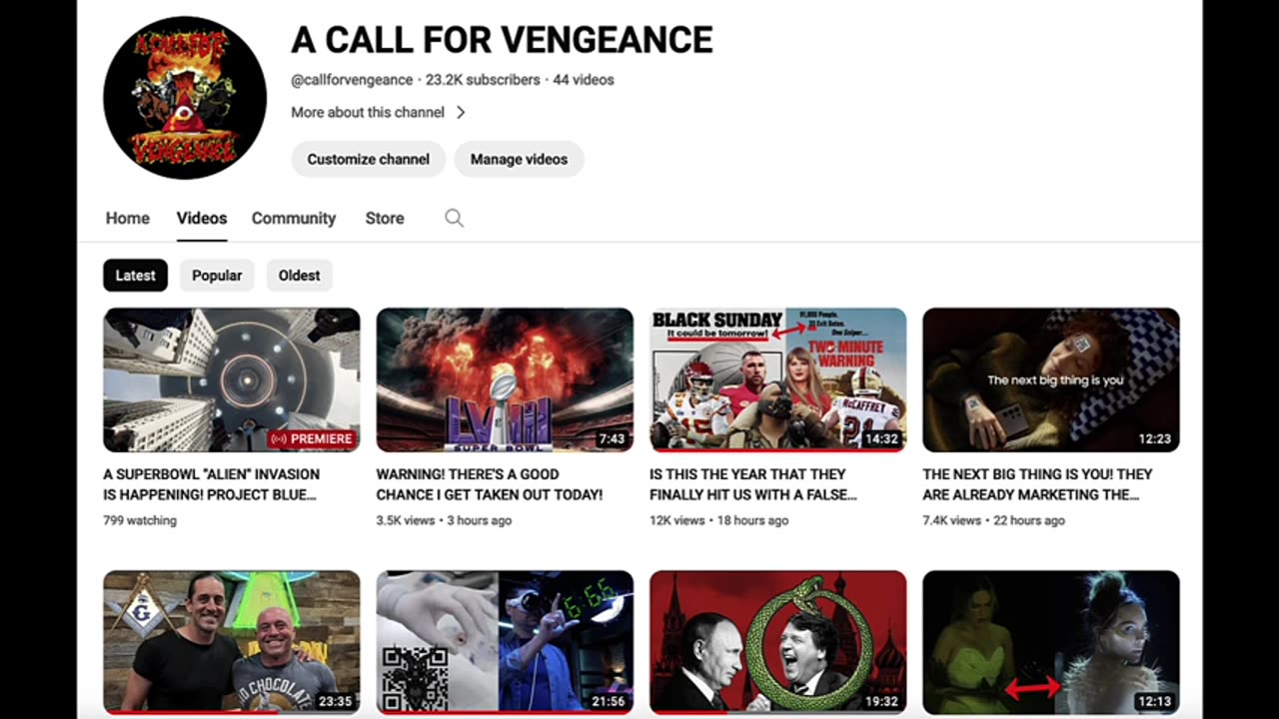Screen dimensions: 1279x719
Task: Click the '799 watching' text
Action: 140,520
